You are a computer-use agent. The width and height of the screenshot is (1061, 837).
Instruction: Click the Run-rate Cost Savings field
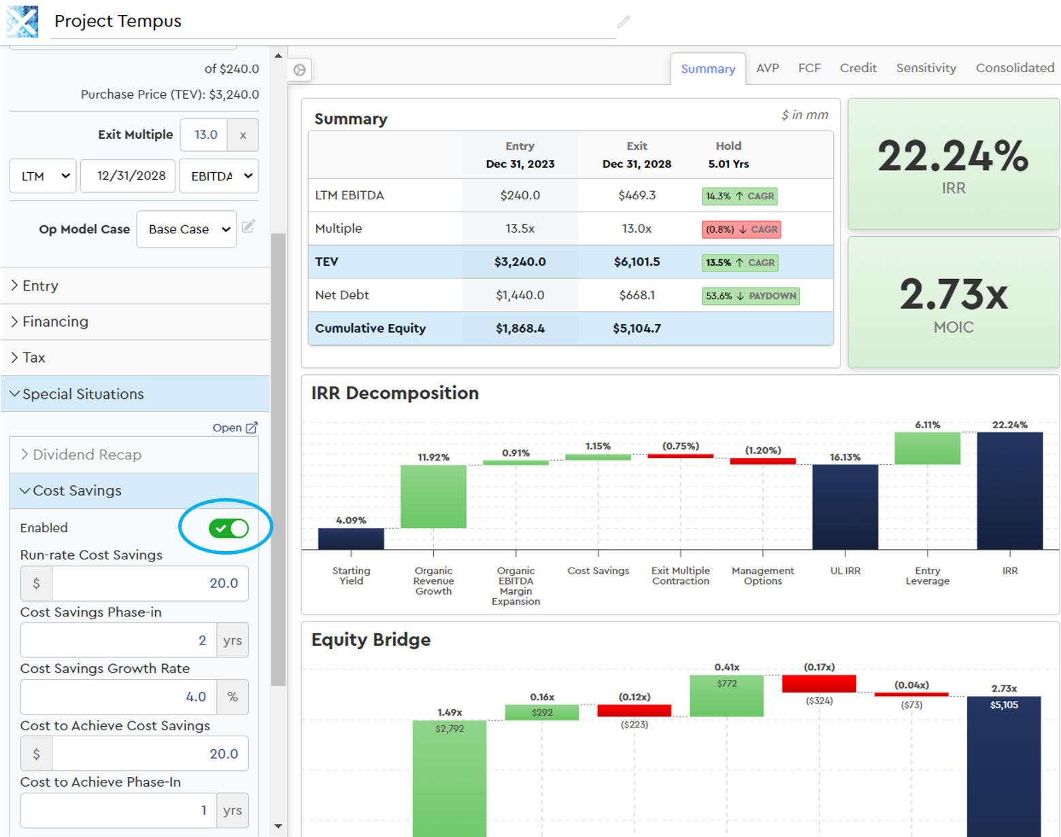(150, 583)
